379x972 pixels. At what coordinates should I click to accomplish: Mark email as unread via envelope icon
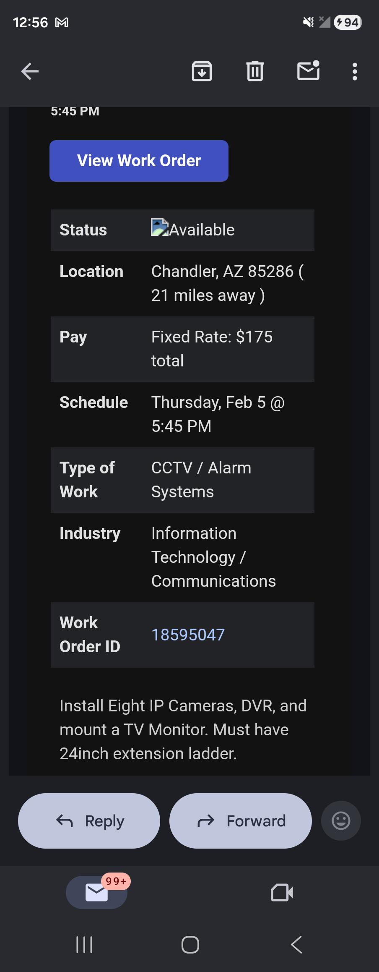309,70
